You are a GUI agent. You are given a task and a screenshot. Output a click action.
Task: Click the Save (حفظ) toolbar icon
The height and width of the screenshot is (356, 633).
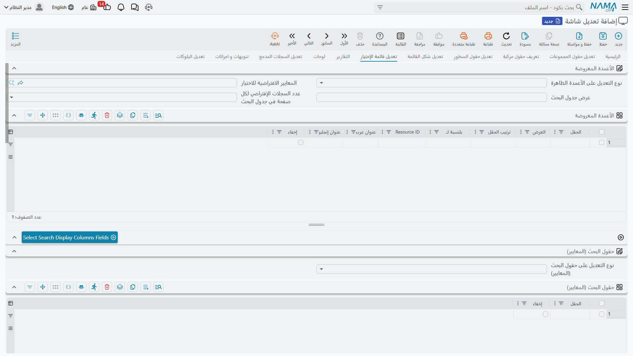603,36
